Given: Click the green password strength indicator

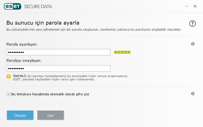Looking at the screenshot, I should (122, 52).
